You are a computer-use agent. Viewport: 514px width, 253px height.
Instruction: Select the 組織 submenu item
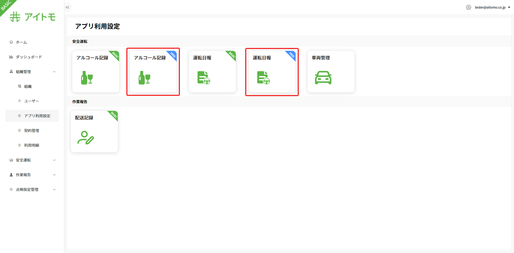[28, 86]
